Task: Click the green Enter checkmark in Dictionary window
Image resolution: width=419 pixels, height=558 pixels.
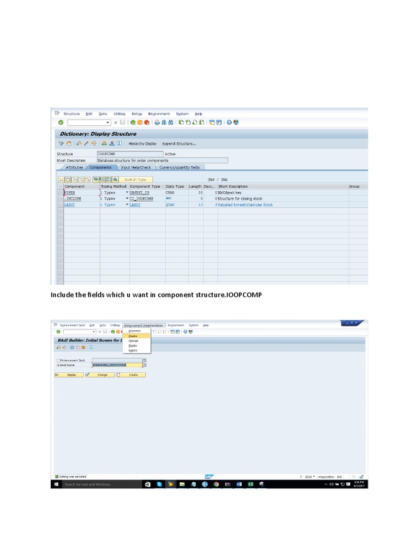Action: click(61, 123)
